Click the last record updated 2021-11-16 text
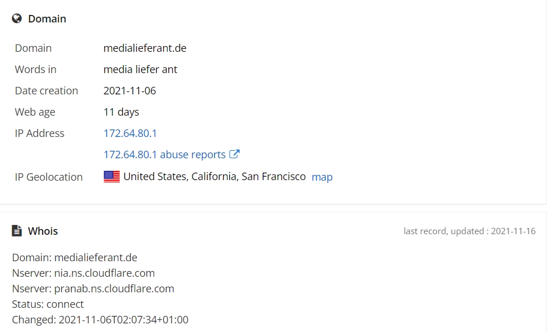 (x=470, y=231)
